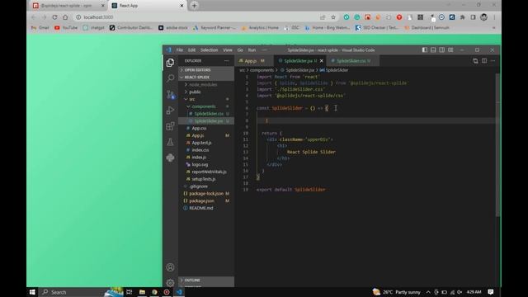Viewport: 528px width, 297px height.
Task: Open the Python icon in VS Code activity bar
Action: [171, 158]
